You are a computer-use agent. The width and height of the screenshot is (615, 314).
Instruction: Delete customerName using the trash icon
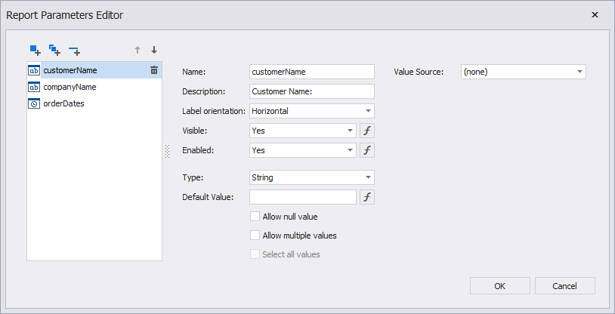coord(154,70)
